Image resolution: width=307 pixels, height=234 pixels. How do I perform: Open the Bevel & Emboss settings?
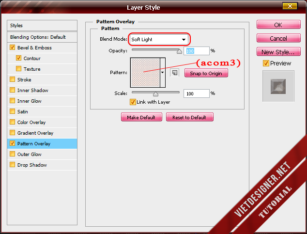pyautogui.click(x=34, y=47)
